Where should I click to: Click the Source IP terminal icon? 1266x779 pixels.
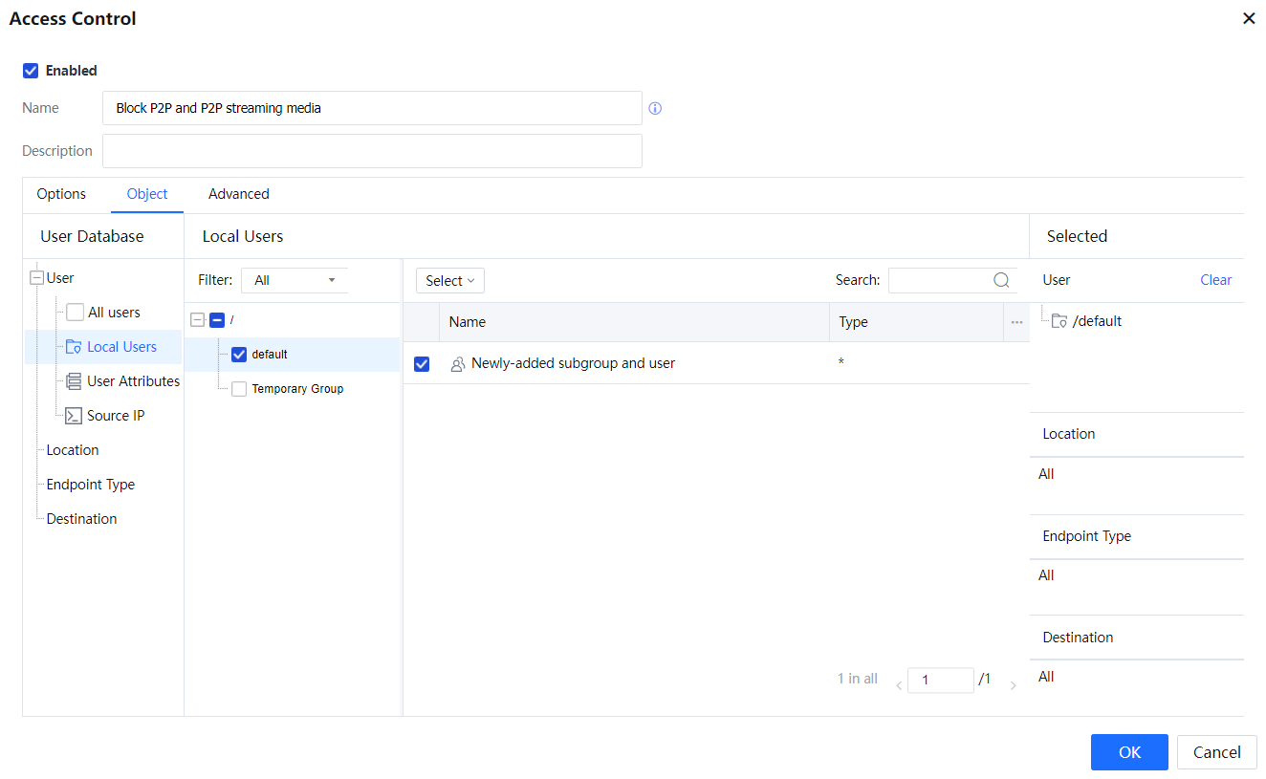pos(74,416)
